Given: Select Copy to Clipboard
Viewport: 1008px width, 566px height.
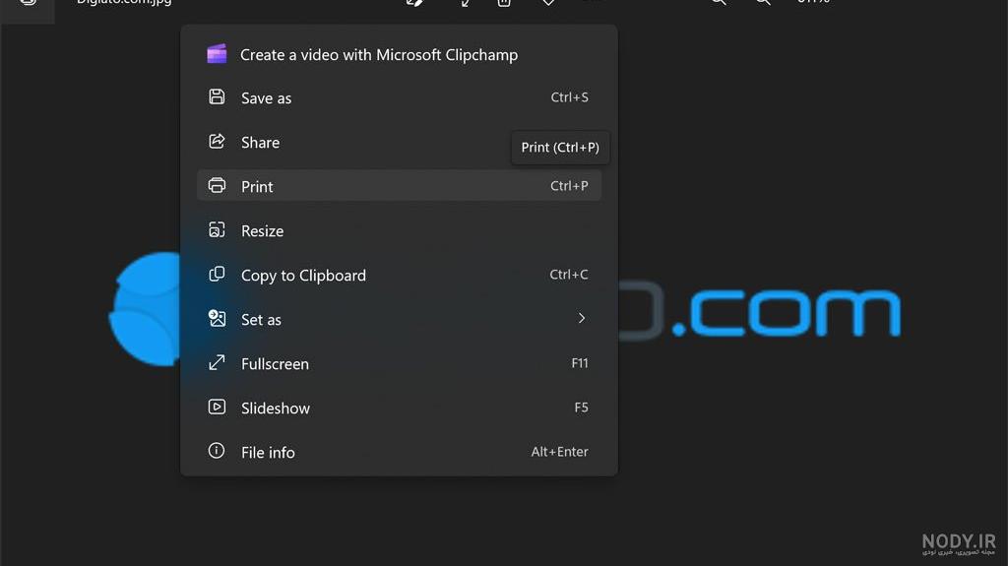Looking at the screenshot, I should 399,275.
